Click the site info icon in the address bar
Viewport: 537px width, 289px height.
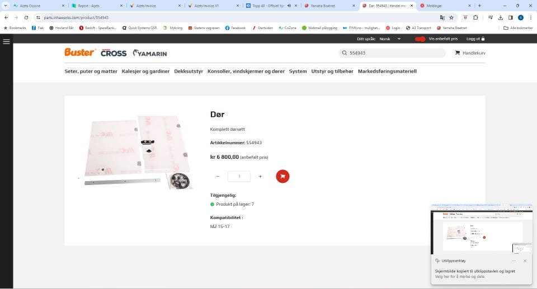[39, 17]
